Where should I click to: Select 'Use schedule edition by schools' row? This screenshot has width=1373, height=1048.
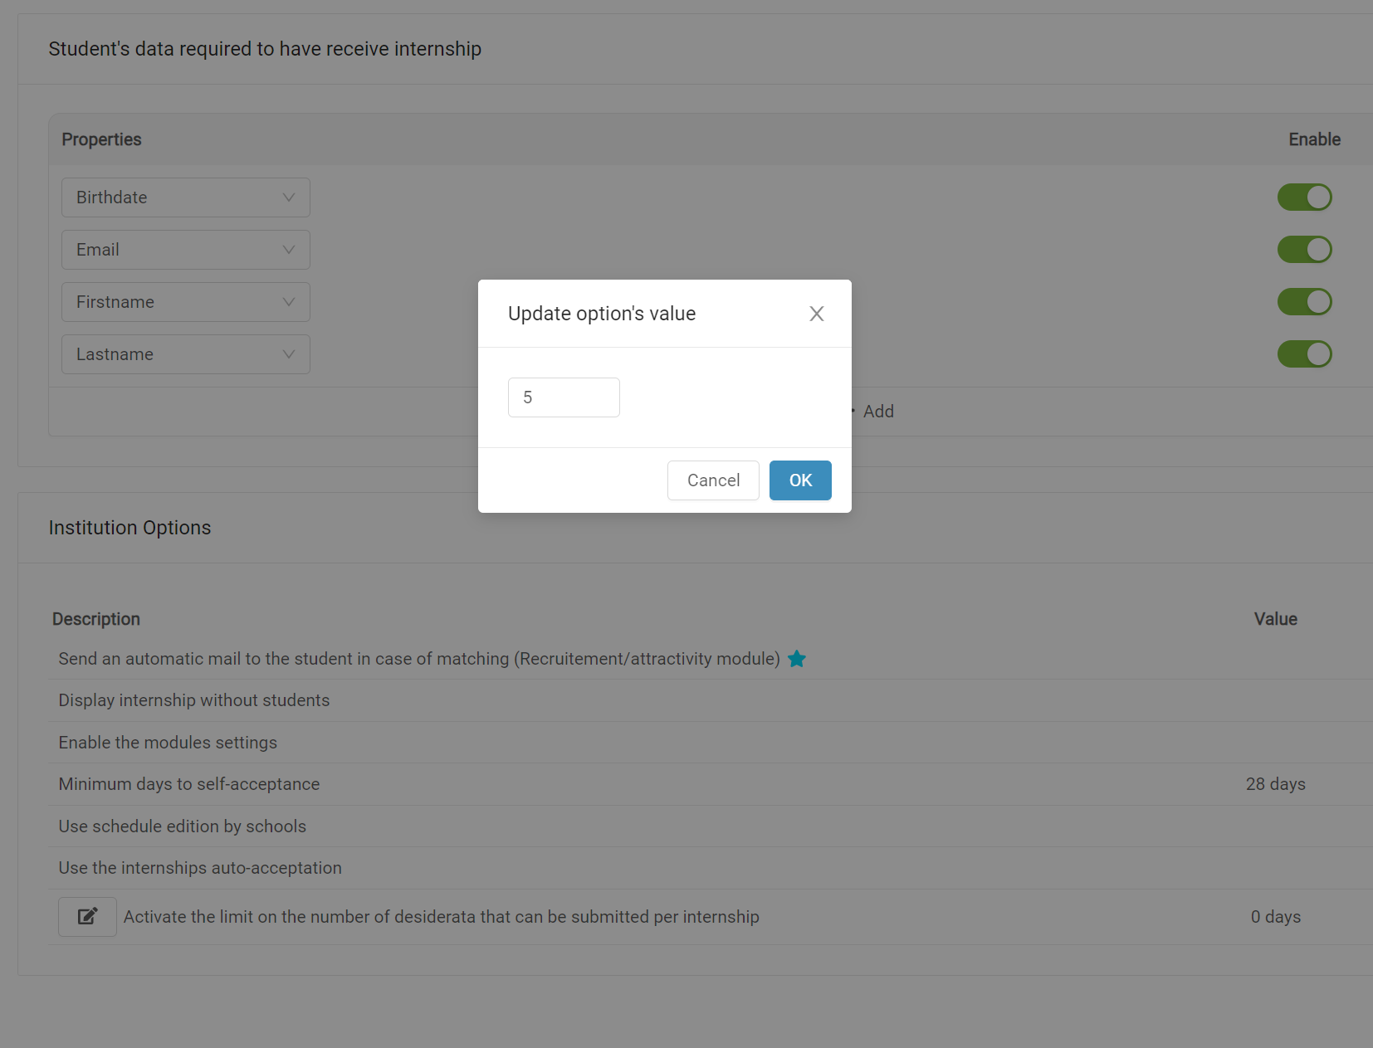point(711,826)
